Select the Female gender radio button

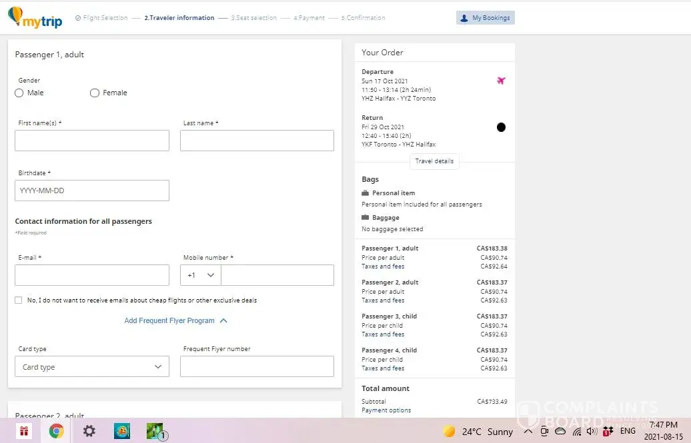click(x=95, y=93)
